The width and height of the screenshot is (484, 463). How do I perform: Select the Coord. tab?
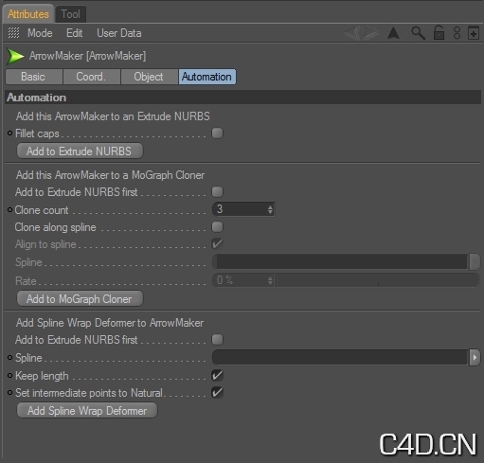click(x=91, y=77)
